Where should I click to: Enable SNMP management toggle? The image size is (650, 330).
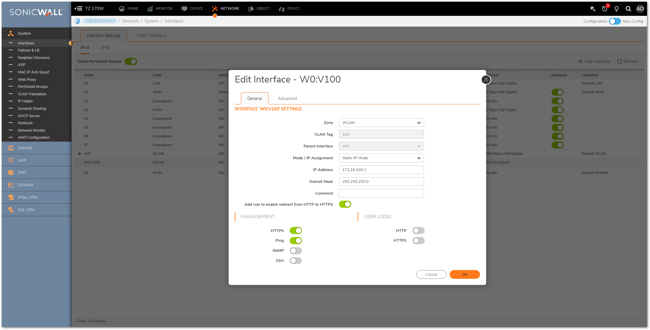coord(296,251)
